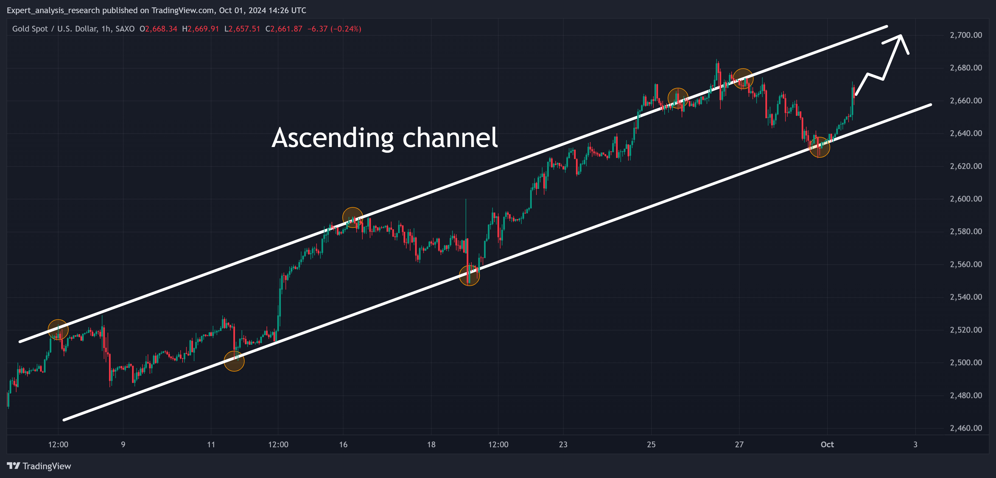
Task: Click the TradingView logo icon
Action: point(13,466)
